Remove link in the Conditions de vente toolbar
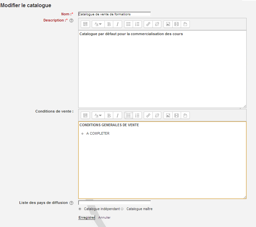 coord(157,115)
